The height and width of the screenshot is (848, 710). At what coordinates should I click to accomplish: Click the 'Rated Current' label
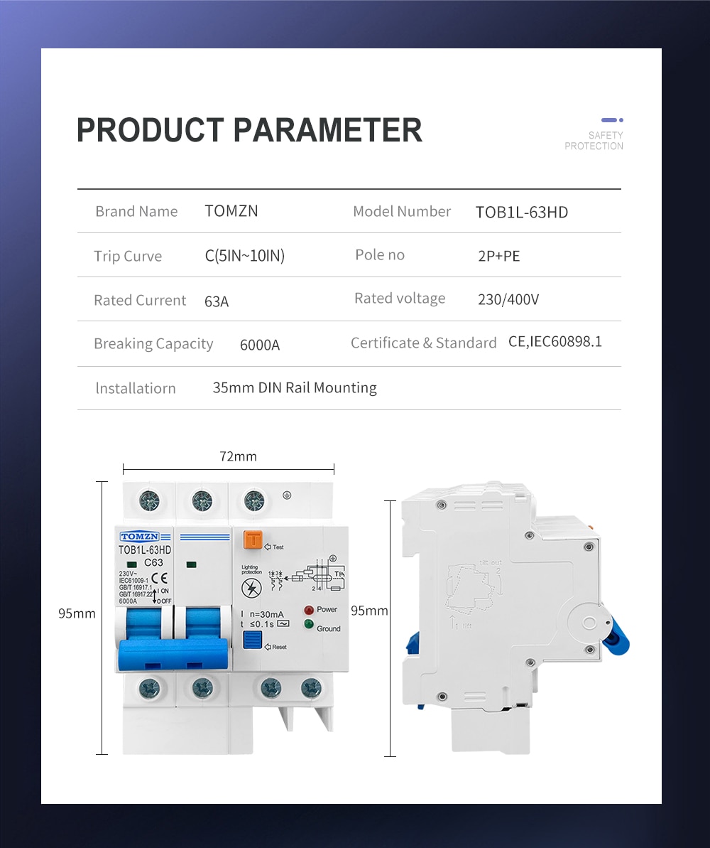tap(140, 300)
